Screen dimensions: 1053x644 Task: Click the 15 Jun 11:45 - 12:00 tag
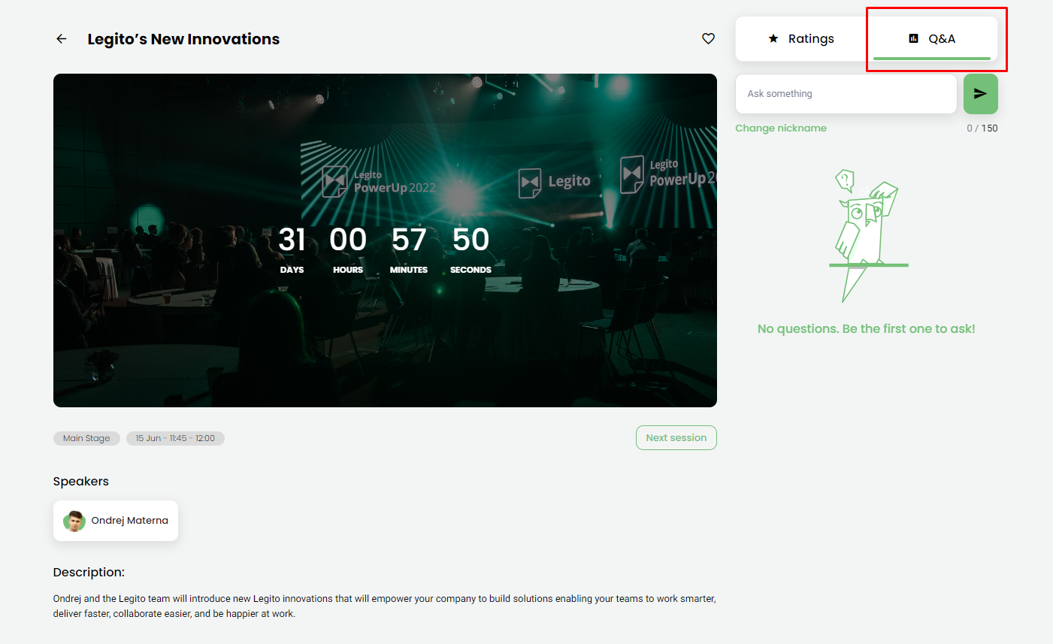coord(175,438)
